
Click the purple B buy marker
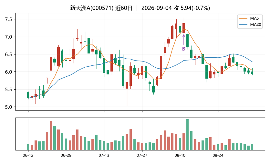point(184,49)
